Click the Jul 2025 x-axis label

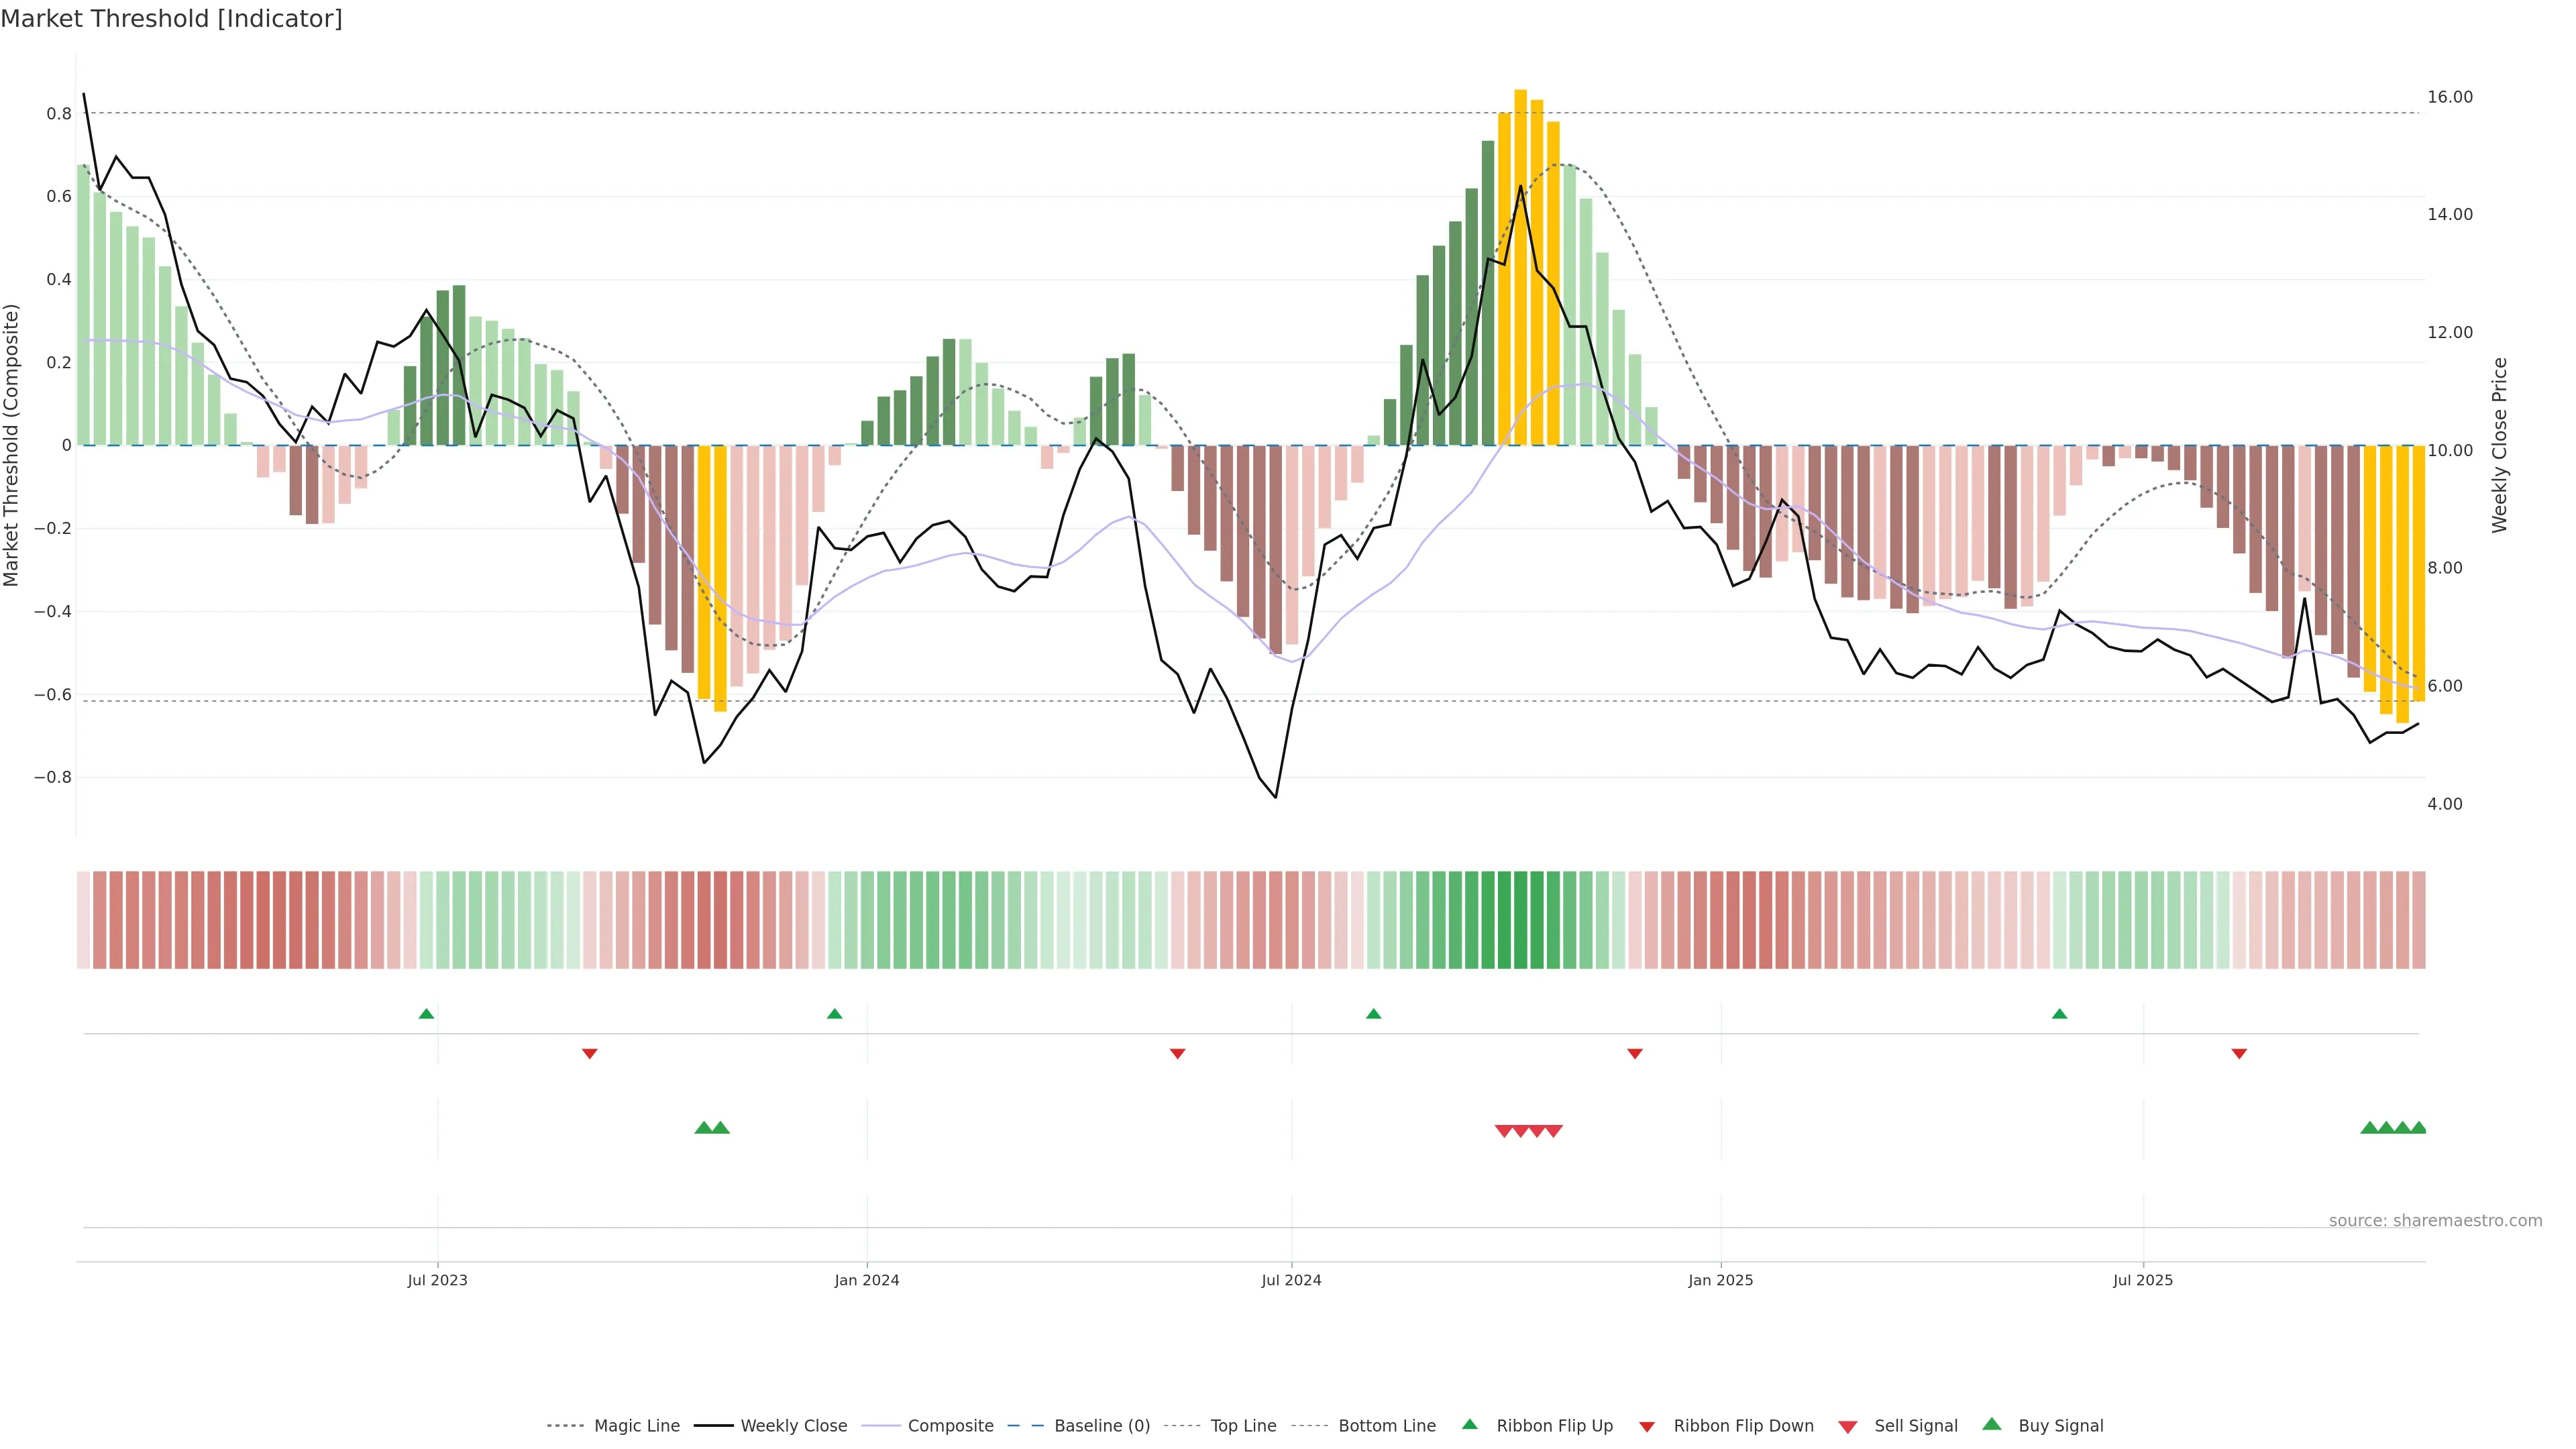coord(2142,1280)
